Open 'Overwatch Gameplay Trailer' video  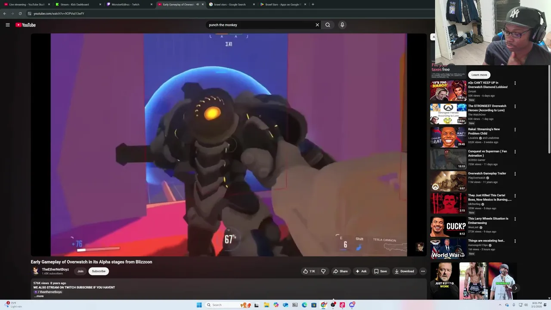tap(448, 181)
